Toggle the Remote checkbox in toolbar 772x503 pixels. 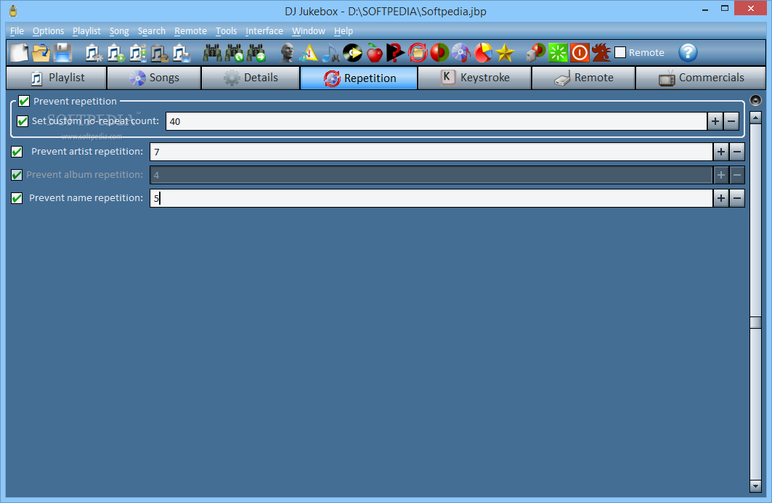click(x=620, y=52)
